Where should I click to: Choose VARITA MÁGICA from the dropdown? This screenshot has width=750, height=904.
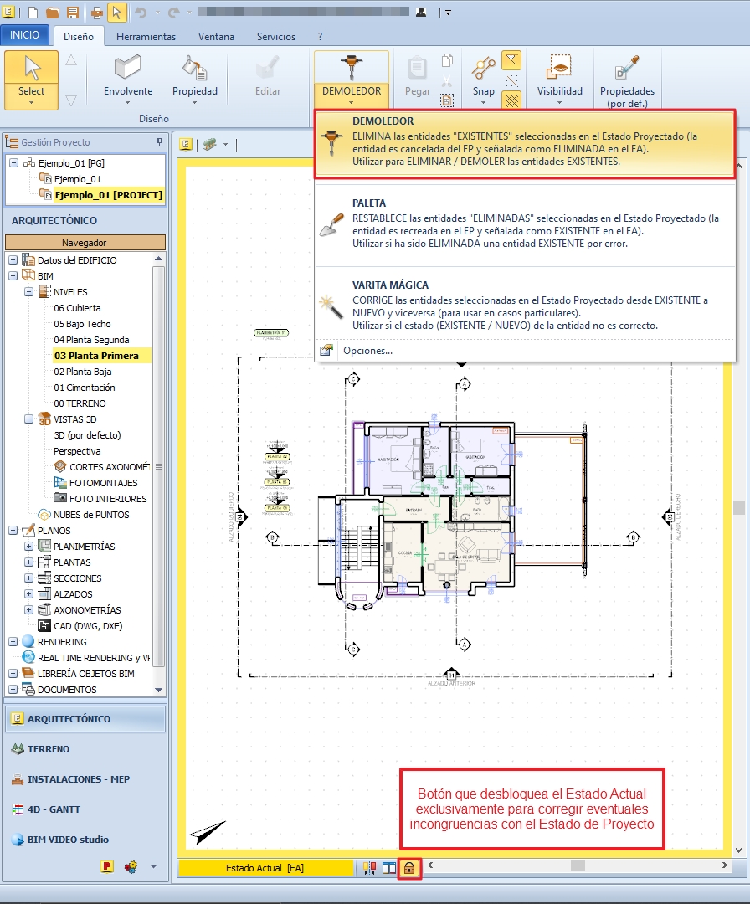(525, 306)
